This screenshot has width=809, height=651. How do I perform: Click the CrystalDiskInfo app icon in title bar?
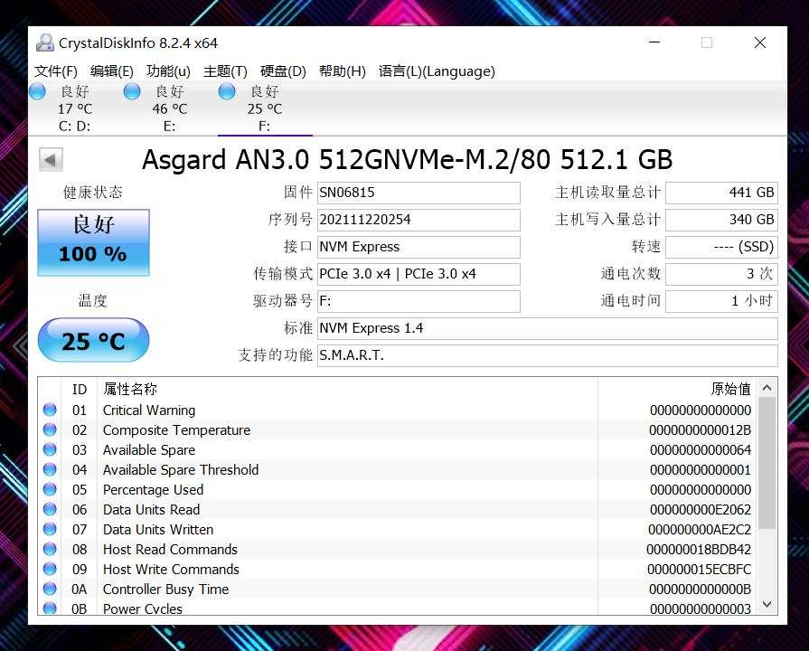(45, 42)
